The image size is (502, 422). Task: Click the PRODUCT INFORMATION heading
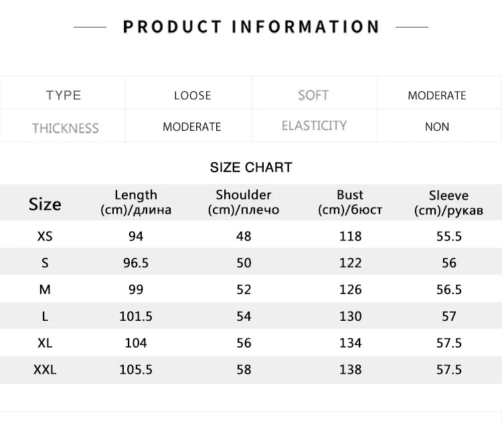[x=251, y=27]
